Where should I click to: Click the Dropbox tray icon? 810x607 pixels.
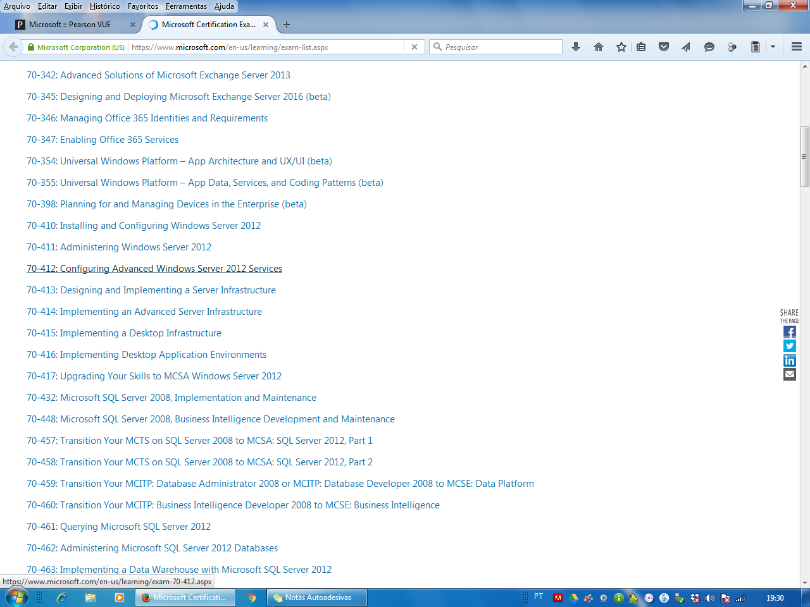695,598
